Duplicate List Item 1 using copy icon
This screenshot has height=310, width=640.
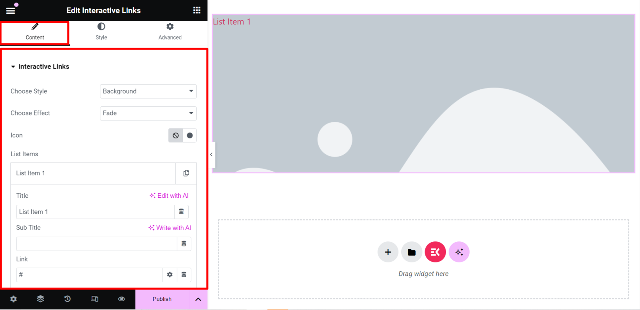click(186, 173)
